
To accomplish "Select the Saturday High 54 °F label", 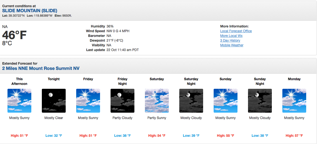I will 157,135.
